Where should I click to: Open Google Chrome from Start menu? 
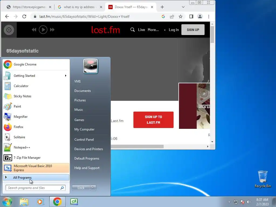36,64
